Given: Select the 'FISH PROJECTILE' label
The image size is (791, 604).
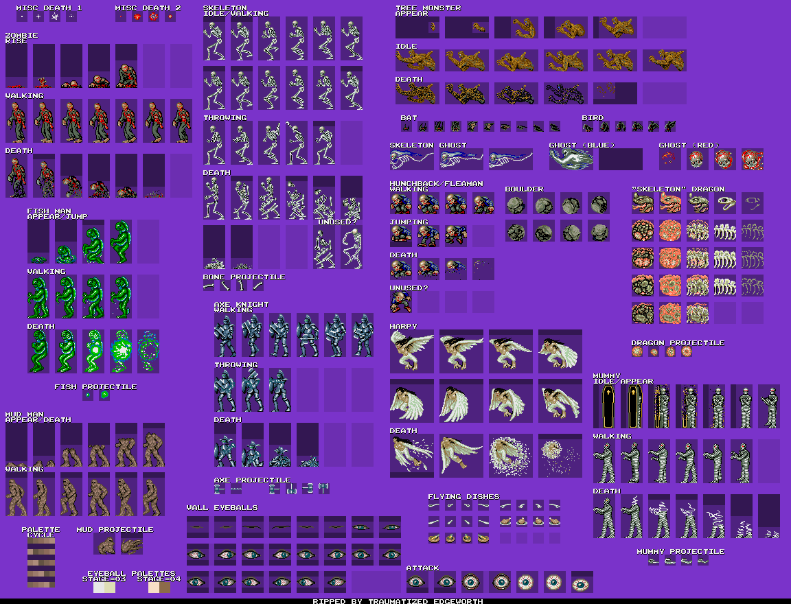Looking at the screenshot, I should pos(96,386).
